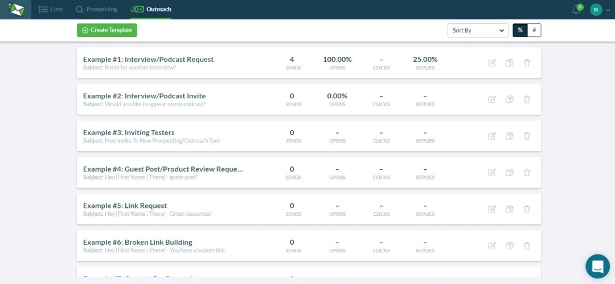The width and height of the screenshot is (615, 284).
Task: Edit the Example #1 Interview/Podcast Request template
Action: pos(492,62)
